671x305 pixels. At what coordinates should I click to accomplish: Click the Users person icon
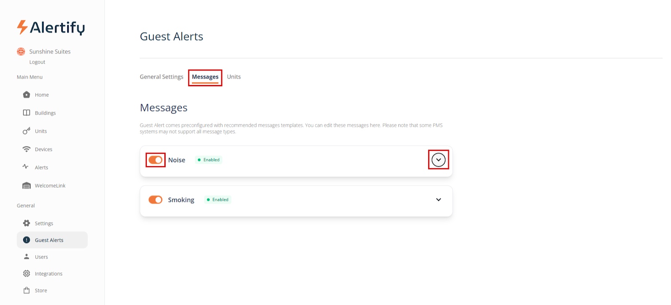(x=26, y=256)
